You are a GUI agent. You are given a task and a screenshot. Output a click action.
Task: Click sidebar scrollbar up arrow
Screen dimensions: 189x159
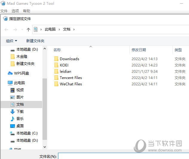click(x=45, y=49)
